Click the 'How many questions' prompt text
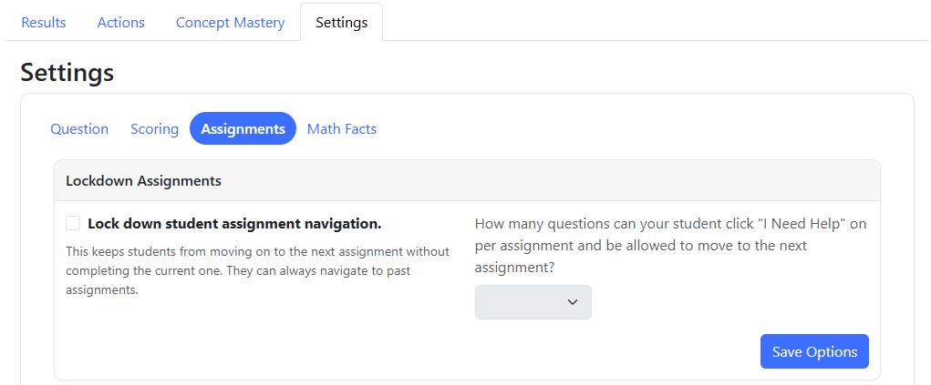This screenshot has width=931, height=385. pos(671,246)
